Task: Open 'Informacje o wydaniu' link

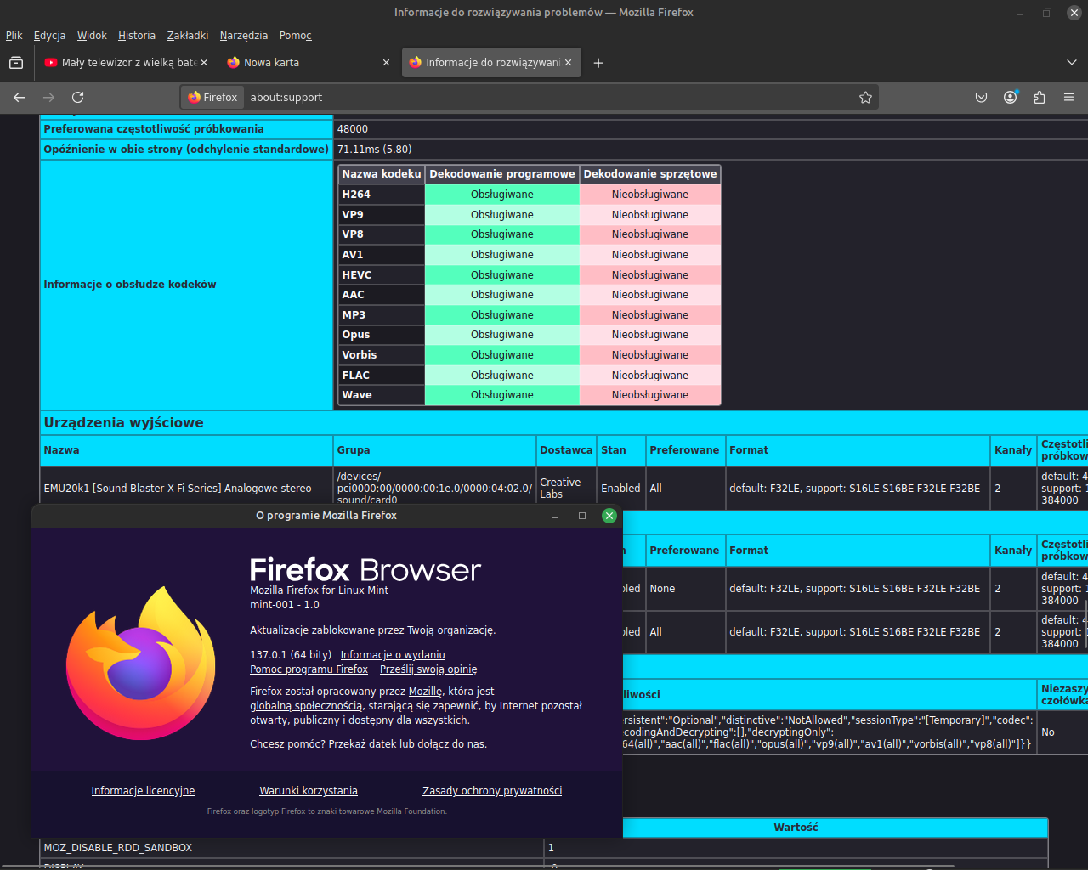Action: click(x=393, y=655)
